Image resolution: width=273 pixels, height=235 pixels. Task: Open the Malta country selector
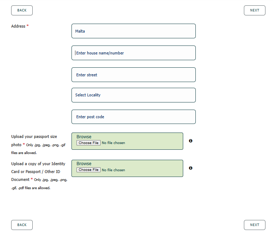[134, 31]
